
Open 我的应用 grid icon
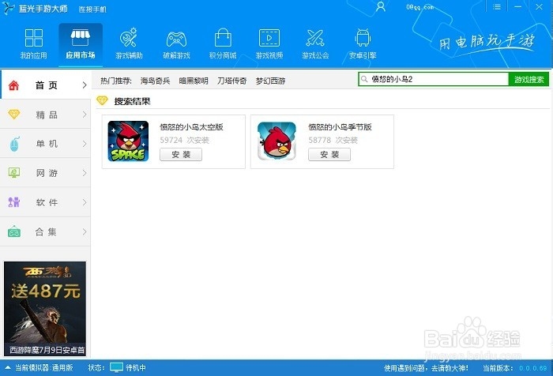pyautogui.click(x=34, y=38)
